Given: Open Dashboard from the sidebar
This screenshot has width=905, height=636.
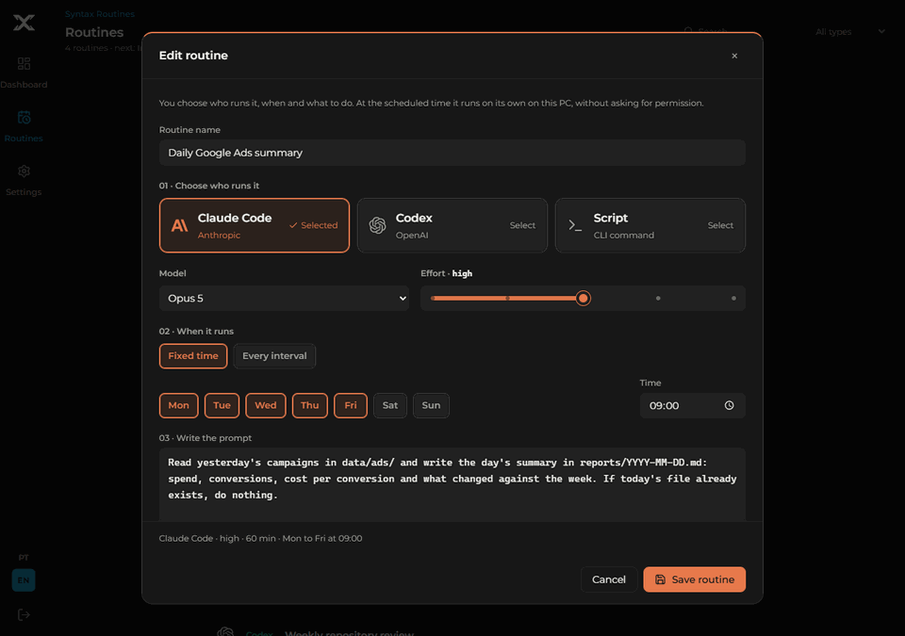Looking at the screenshot, I should click(24, 73).
